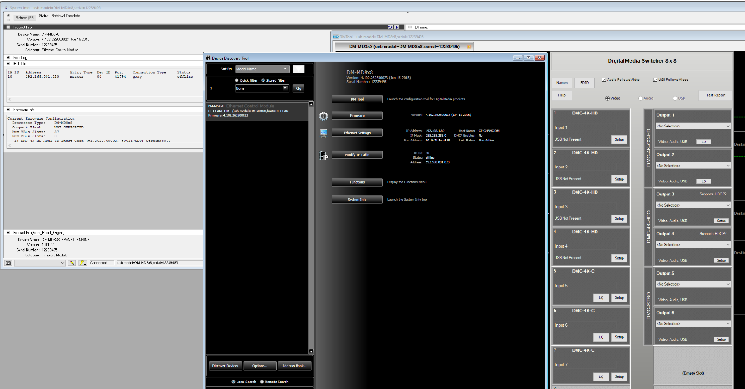Click the binoculars icon in Device Discovery title bar

209,58
